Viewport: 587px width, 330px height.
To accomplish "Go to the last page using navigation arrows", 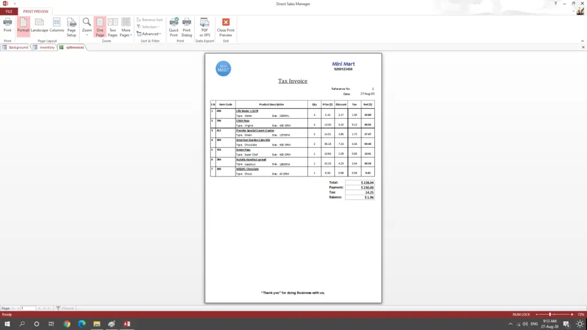I will [x=45, y=308].
